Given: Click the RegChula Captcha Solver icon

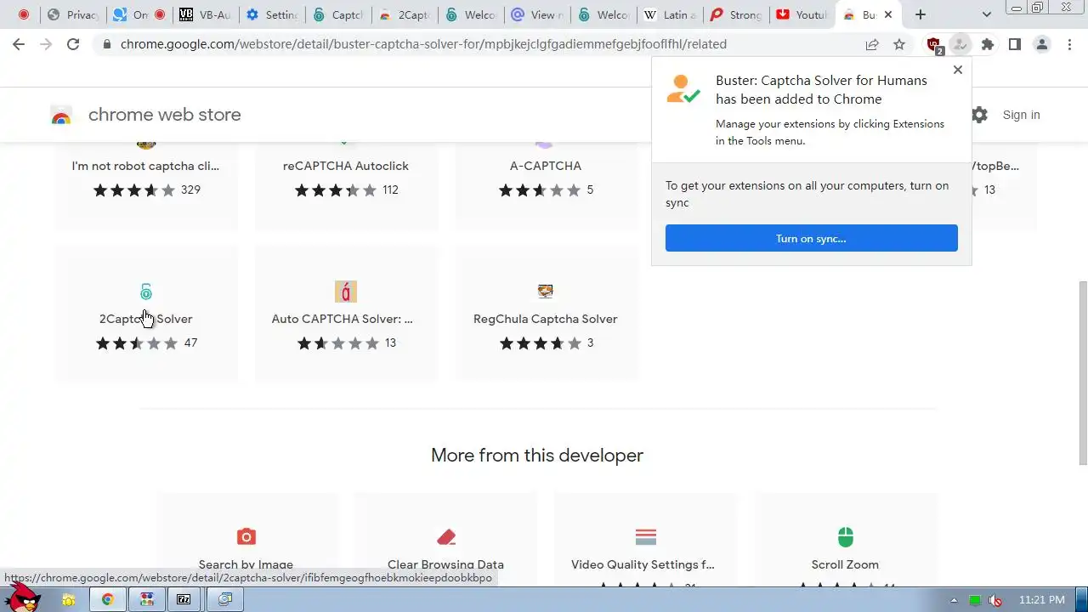Looking at the screenshot, I should pyautogui.click(x=546, y=292).
